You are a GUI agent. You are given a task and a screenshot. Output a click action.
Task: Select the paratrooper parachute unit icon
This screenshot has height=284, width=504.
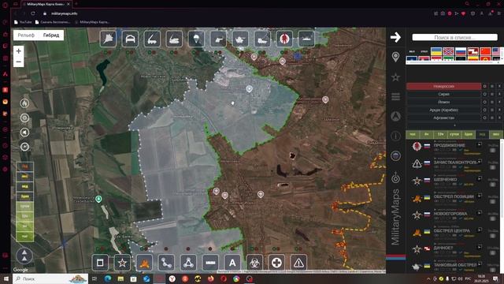pyautogui.click(x=196, y=39)
